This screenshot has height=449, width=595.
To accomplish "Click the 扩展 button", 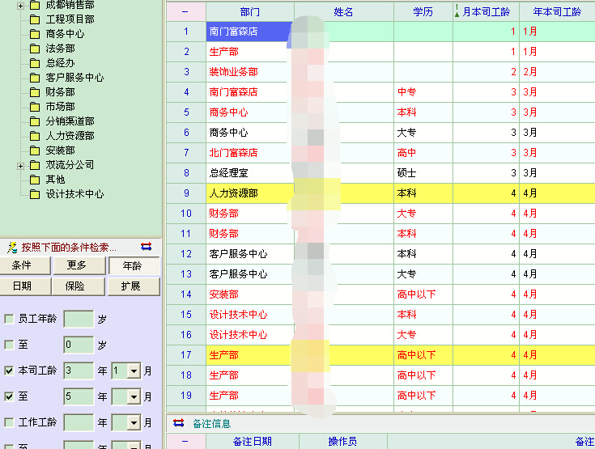I will 130,286.
